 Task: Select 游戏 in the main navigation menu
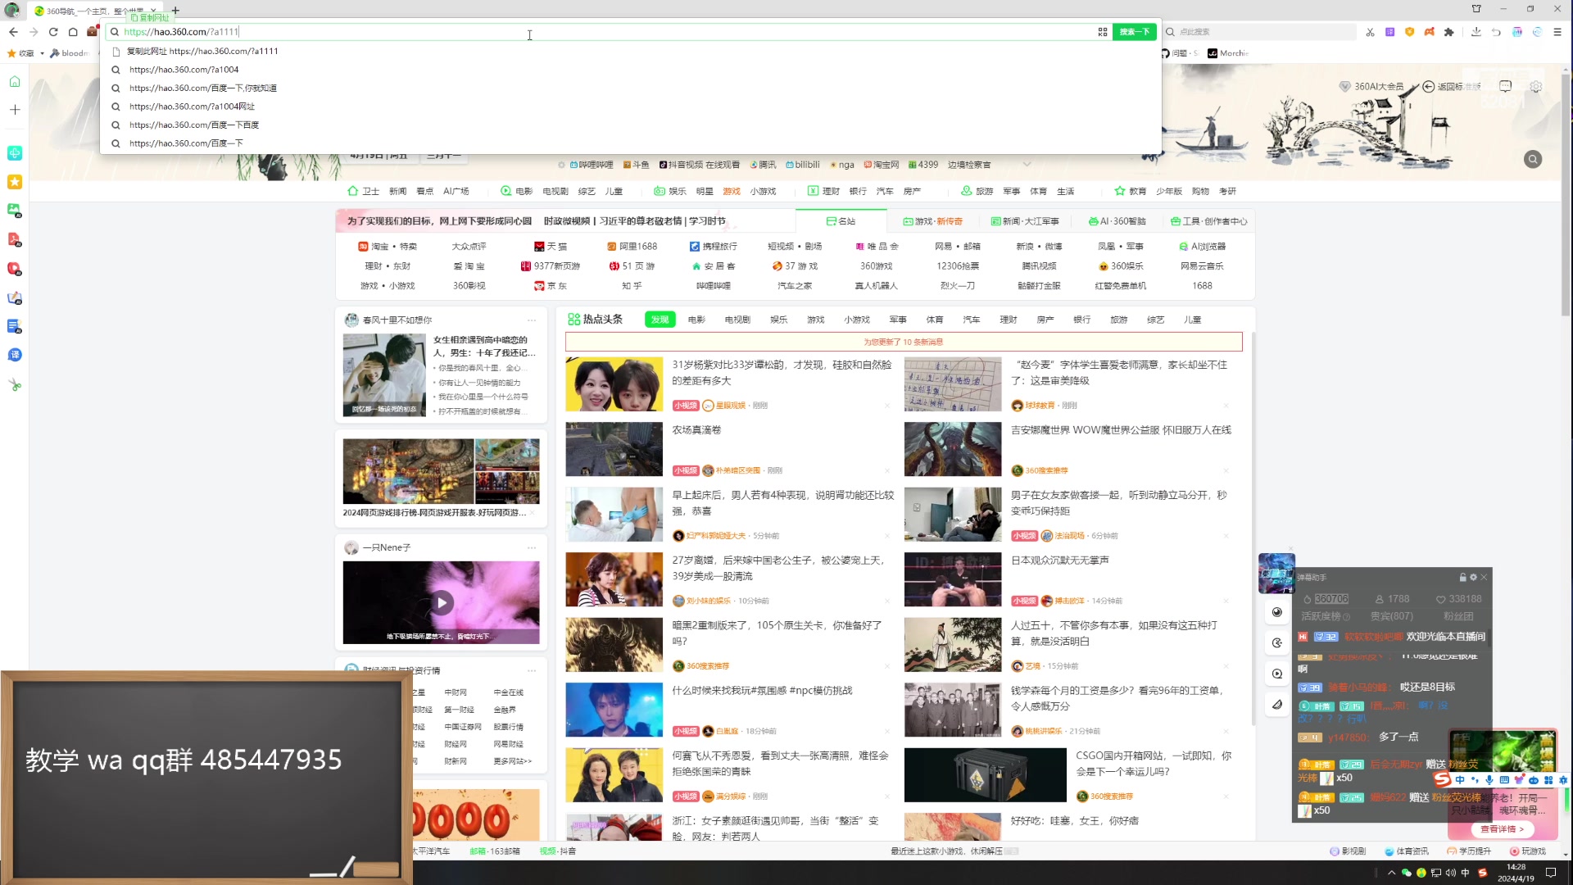coord(732,191)
